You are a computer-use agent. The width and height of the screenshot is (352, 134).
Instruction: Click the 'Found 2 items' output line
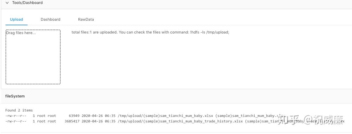(x=19, y=110)
